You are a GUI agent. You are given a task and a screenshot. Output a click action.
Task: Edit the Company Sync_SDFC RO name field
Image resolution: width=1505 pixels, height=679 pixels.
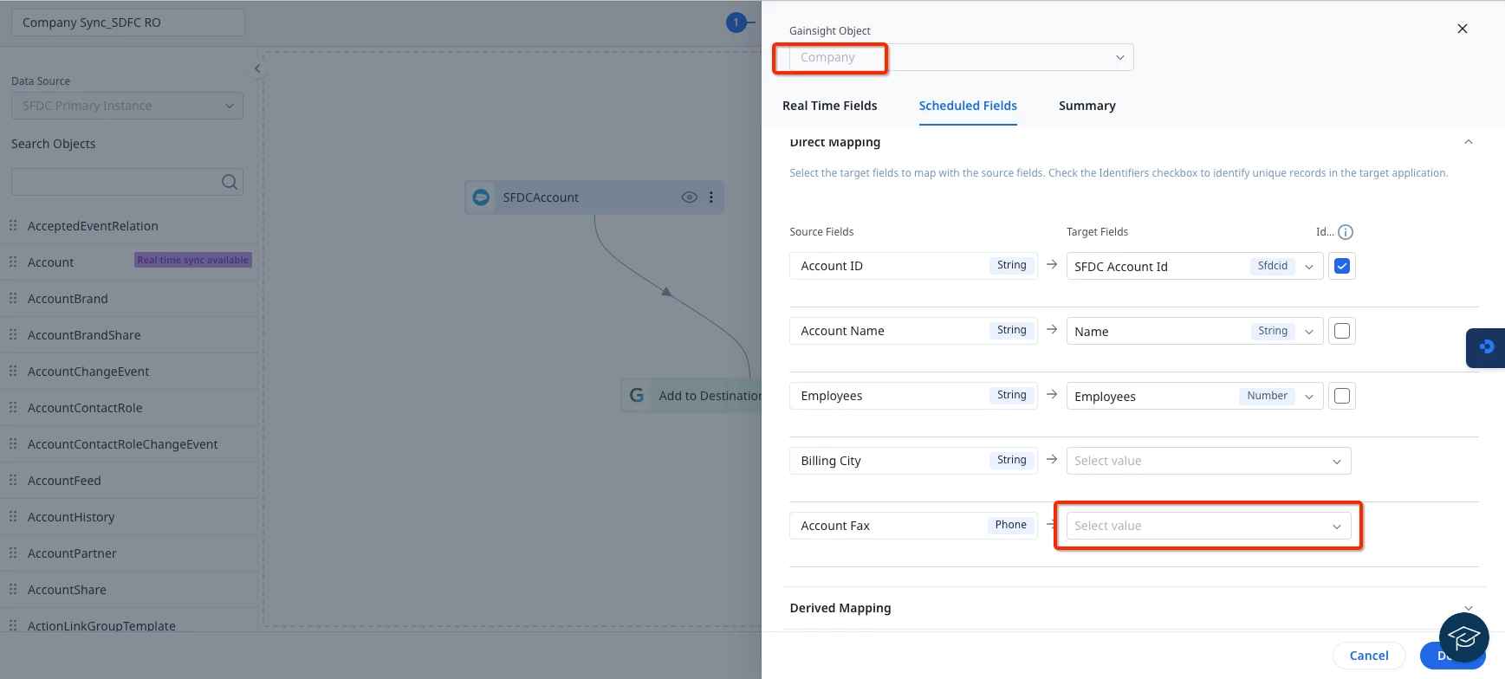(x=128, y=23)
